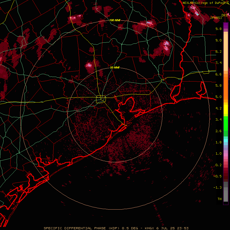Click the DKD label above the color scale
Viewport: 230px width, 230px height.
(x=225, y=15)
